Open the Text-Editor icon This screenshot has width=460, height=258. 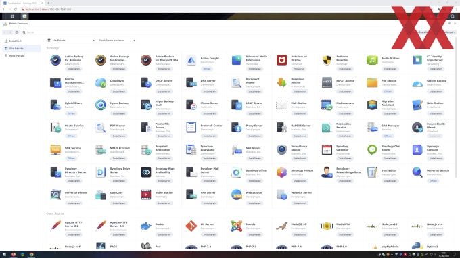coord(372,172)
